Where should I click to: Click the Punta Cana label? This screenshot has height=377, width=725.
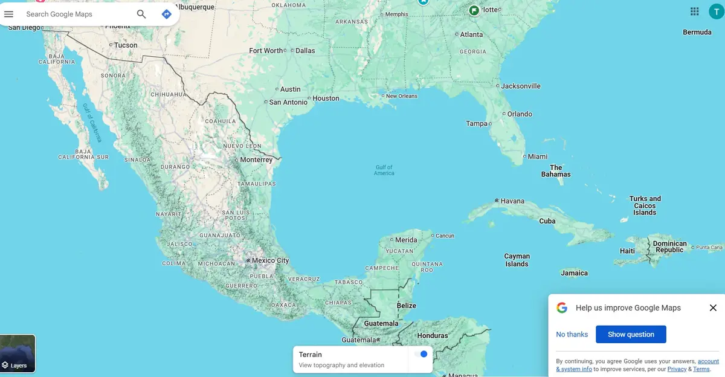tap(709, 247)
